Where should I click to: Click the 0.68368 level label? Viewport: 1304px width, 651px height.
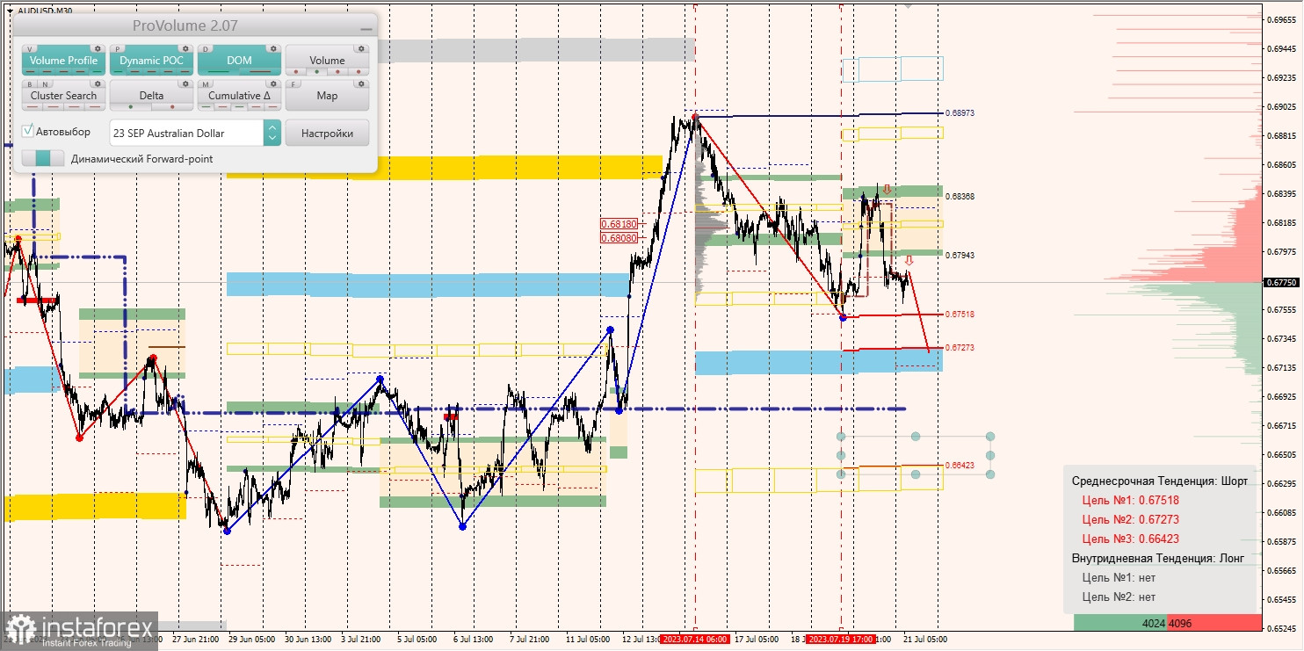tap(960, 197)
